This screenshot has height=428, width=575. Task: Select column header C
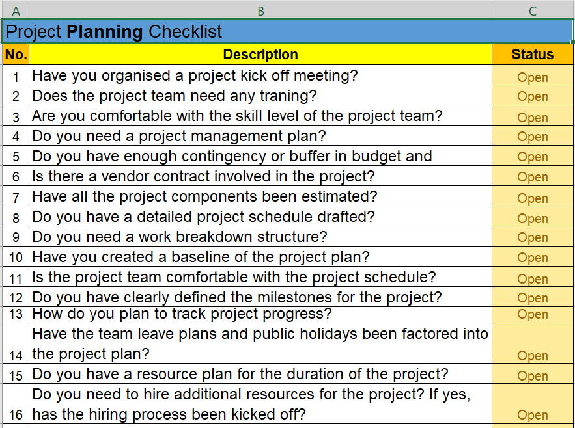point(532,10)
